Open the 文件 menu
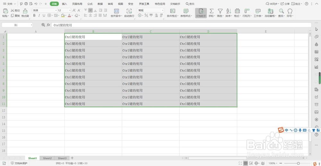Viewport: 321px width, 166px height. click(10, 4)
